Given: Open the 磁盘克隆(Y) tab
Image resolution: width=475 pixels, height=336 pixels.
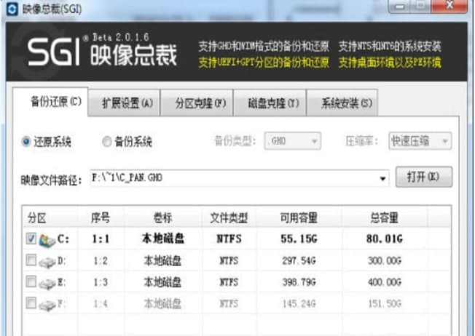Looking at the screenshot, I should pos(270,103).
